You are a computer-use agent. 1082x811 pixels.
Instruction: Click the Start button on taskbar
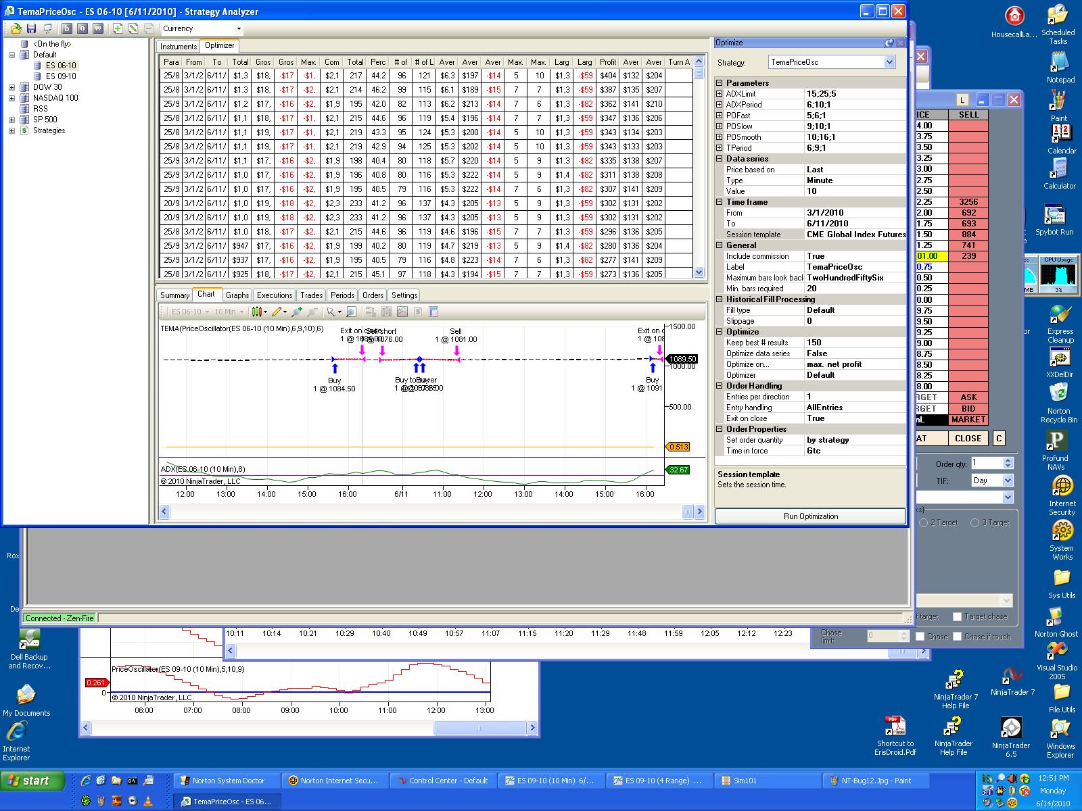[32, 781]
